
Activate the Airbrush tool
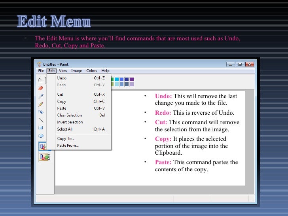(41, 112)
